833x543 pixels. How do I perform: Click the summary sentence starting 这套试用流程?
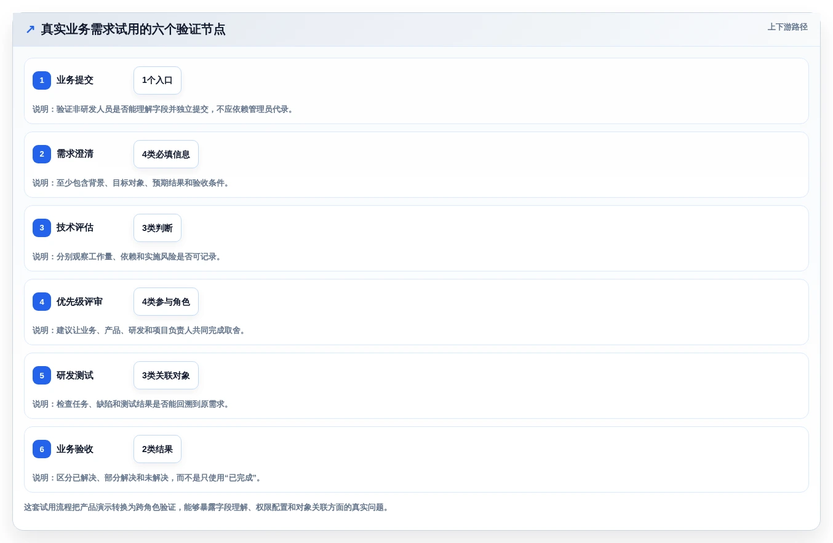point(206,507)
